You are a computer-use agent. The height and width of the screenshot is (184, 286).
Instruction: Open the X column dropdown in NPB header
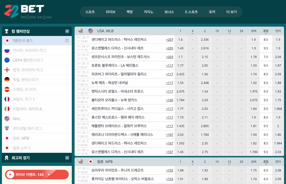click(x=193, y=164)
